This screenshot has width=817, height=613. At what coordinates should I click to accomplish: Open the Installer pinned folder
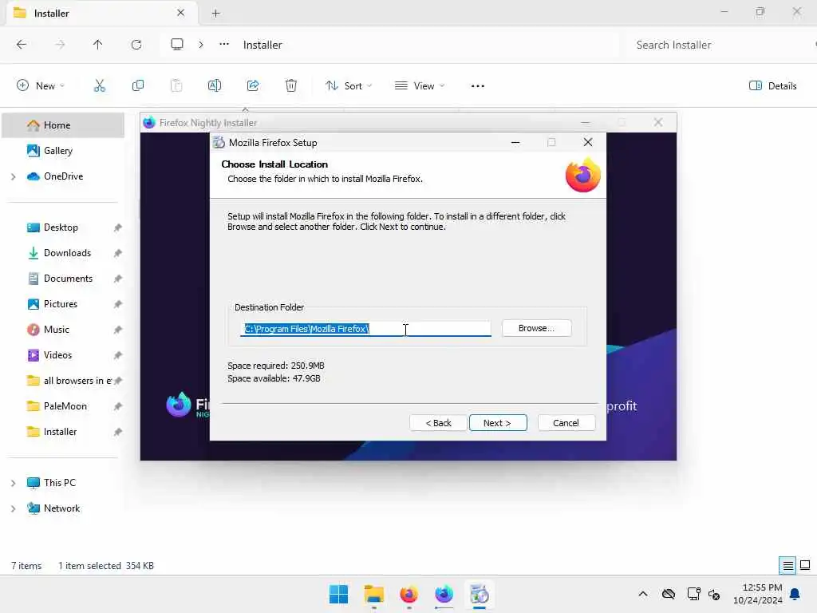tap(60, 432)
